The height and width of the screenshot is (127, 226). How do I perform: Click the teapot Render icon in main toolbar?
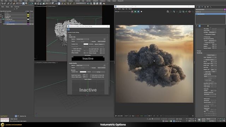tap(104, 4)
